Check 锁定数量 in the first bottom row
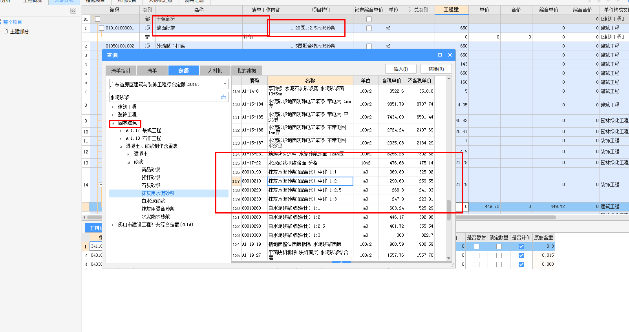This screenshot has width=629, height=332. 499,246
